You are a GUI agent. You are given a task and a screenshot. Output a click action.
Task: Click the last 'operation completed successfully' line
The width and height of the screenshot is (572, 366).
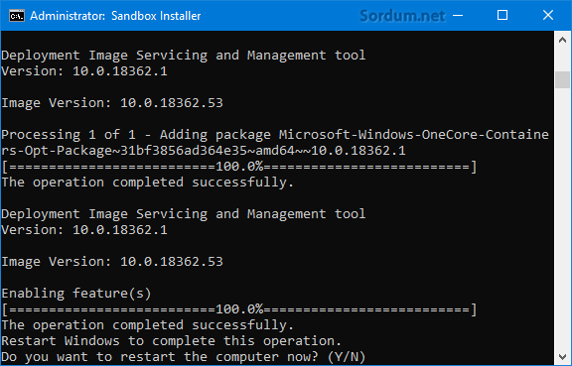(147, 325)
